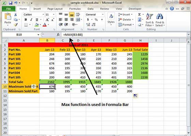The width and height of the screenshot is (191, 136).
Task: Open Sort & Filter menu
Action: [150, 20]
